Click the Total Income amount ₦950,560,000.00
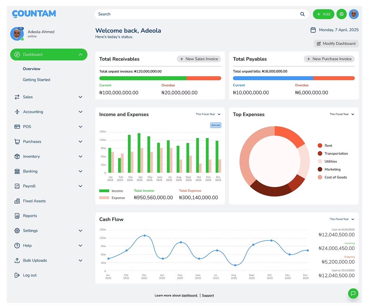 (153, 198)
